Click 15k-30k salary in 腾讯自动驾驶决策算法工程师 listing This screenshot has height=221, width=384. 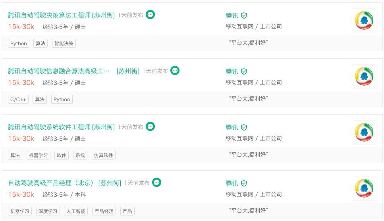click(x=21, y=27)
